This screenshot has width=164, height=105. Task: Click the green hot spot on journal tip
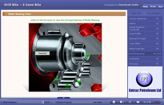(87, 55)
